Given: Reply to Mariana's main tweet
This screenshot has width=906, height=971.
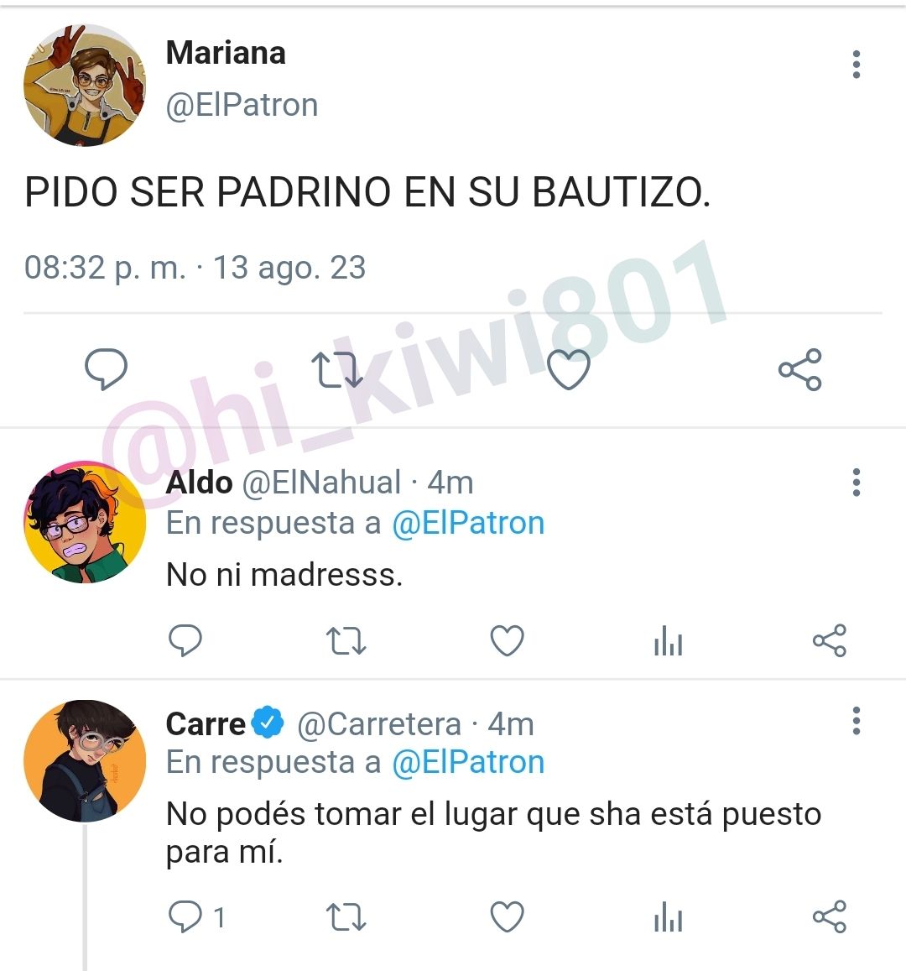Looking at the screenshot, I should pos(106,369).
